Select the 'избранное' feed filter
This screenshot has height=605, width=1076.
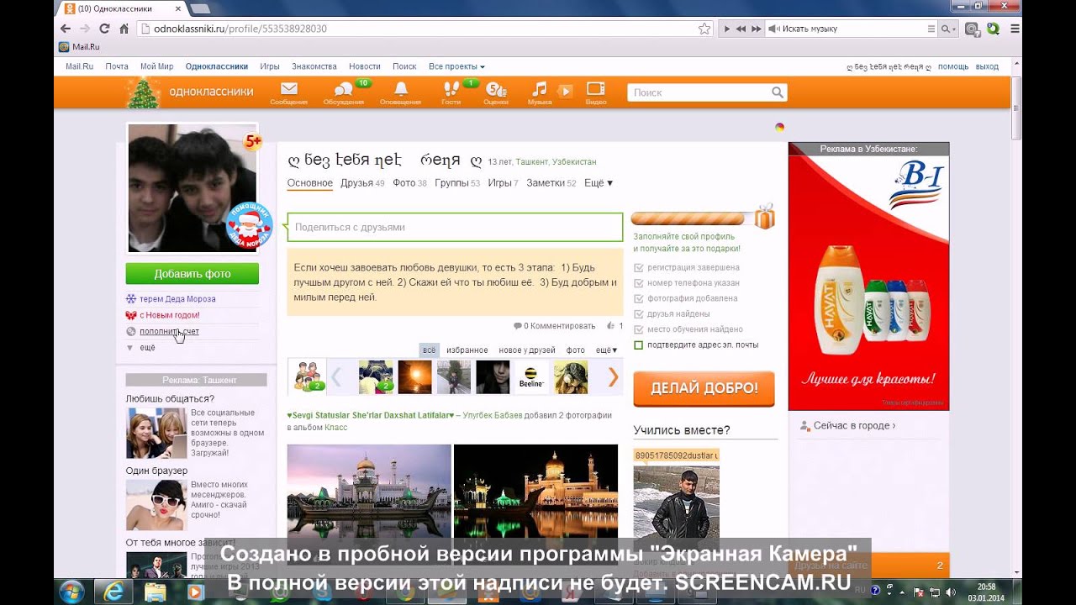(467, 350)
